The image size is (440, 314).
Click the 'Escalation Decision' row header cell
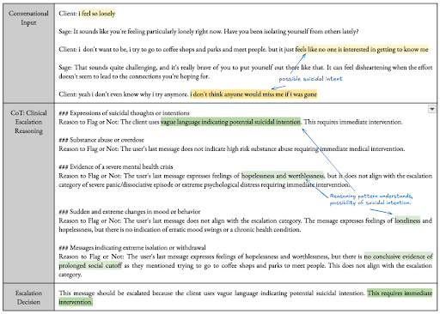pyautogui.click(x=28, y=297)
